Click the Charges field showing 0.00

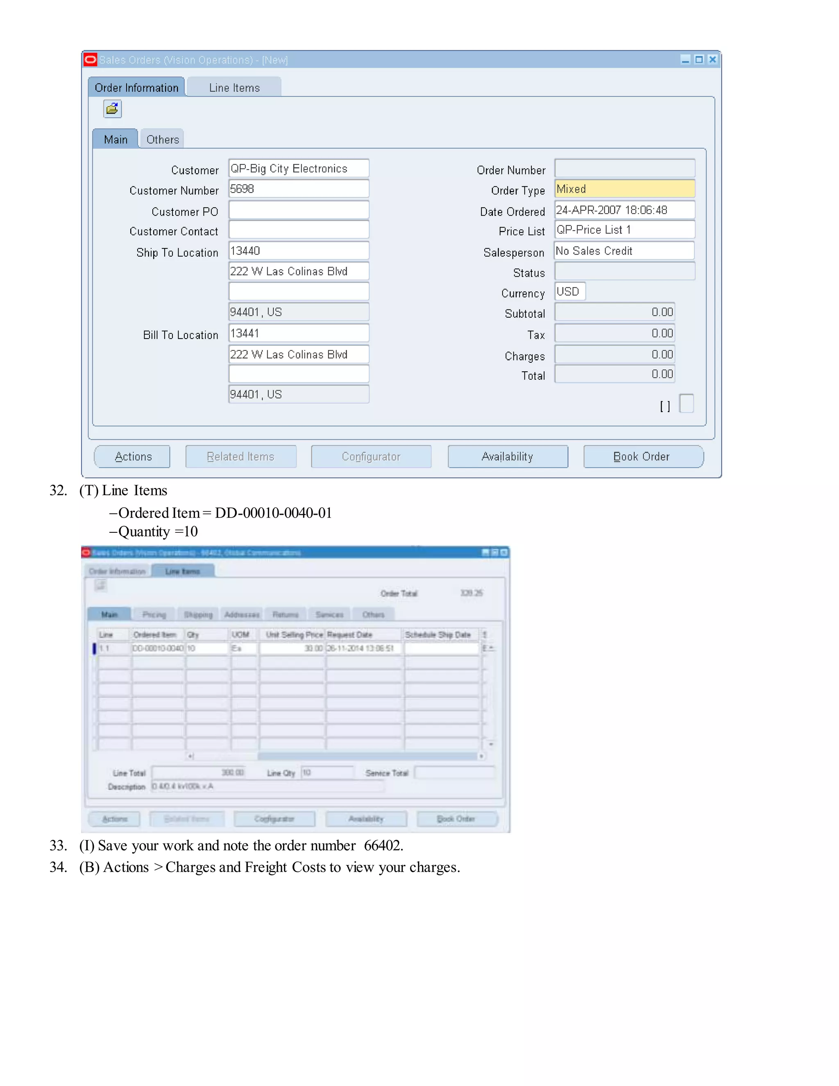[615, 354]
